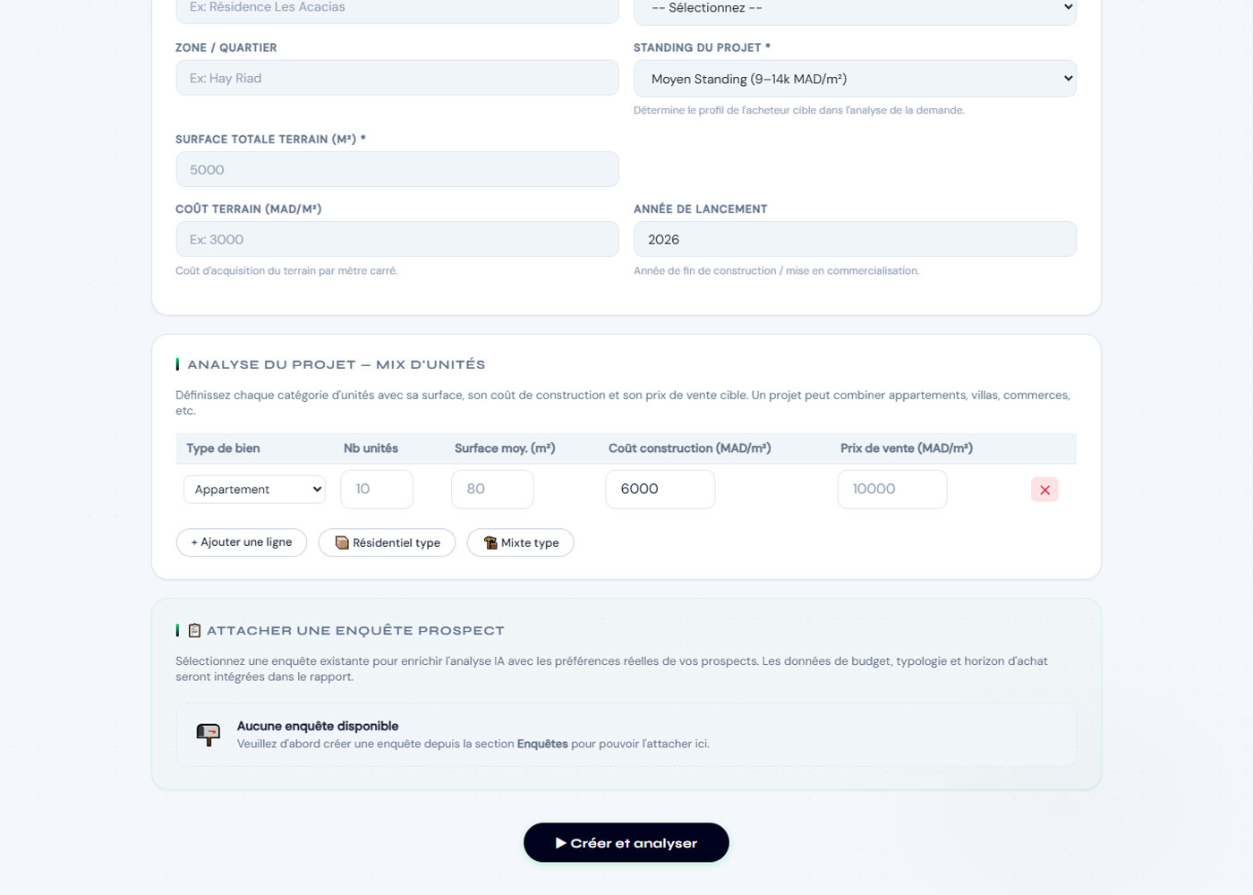Viewport: 1253px width, 895px height.
Task: Click the 'Année de fin de construction' hint text
Action: click(776, 270)
